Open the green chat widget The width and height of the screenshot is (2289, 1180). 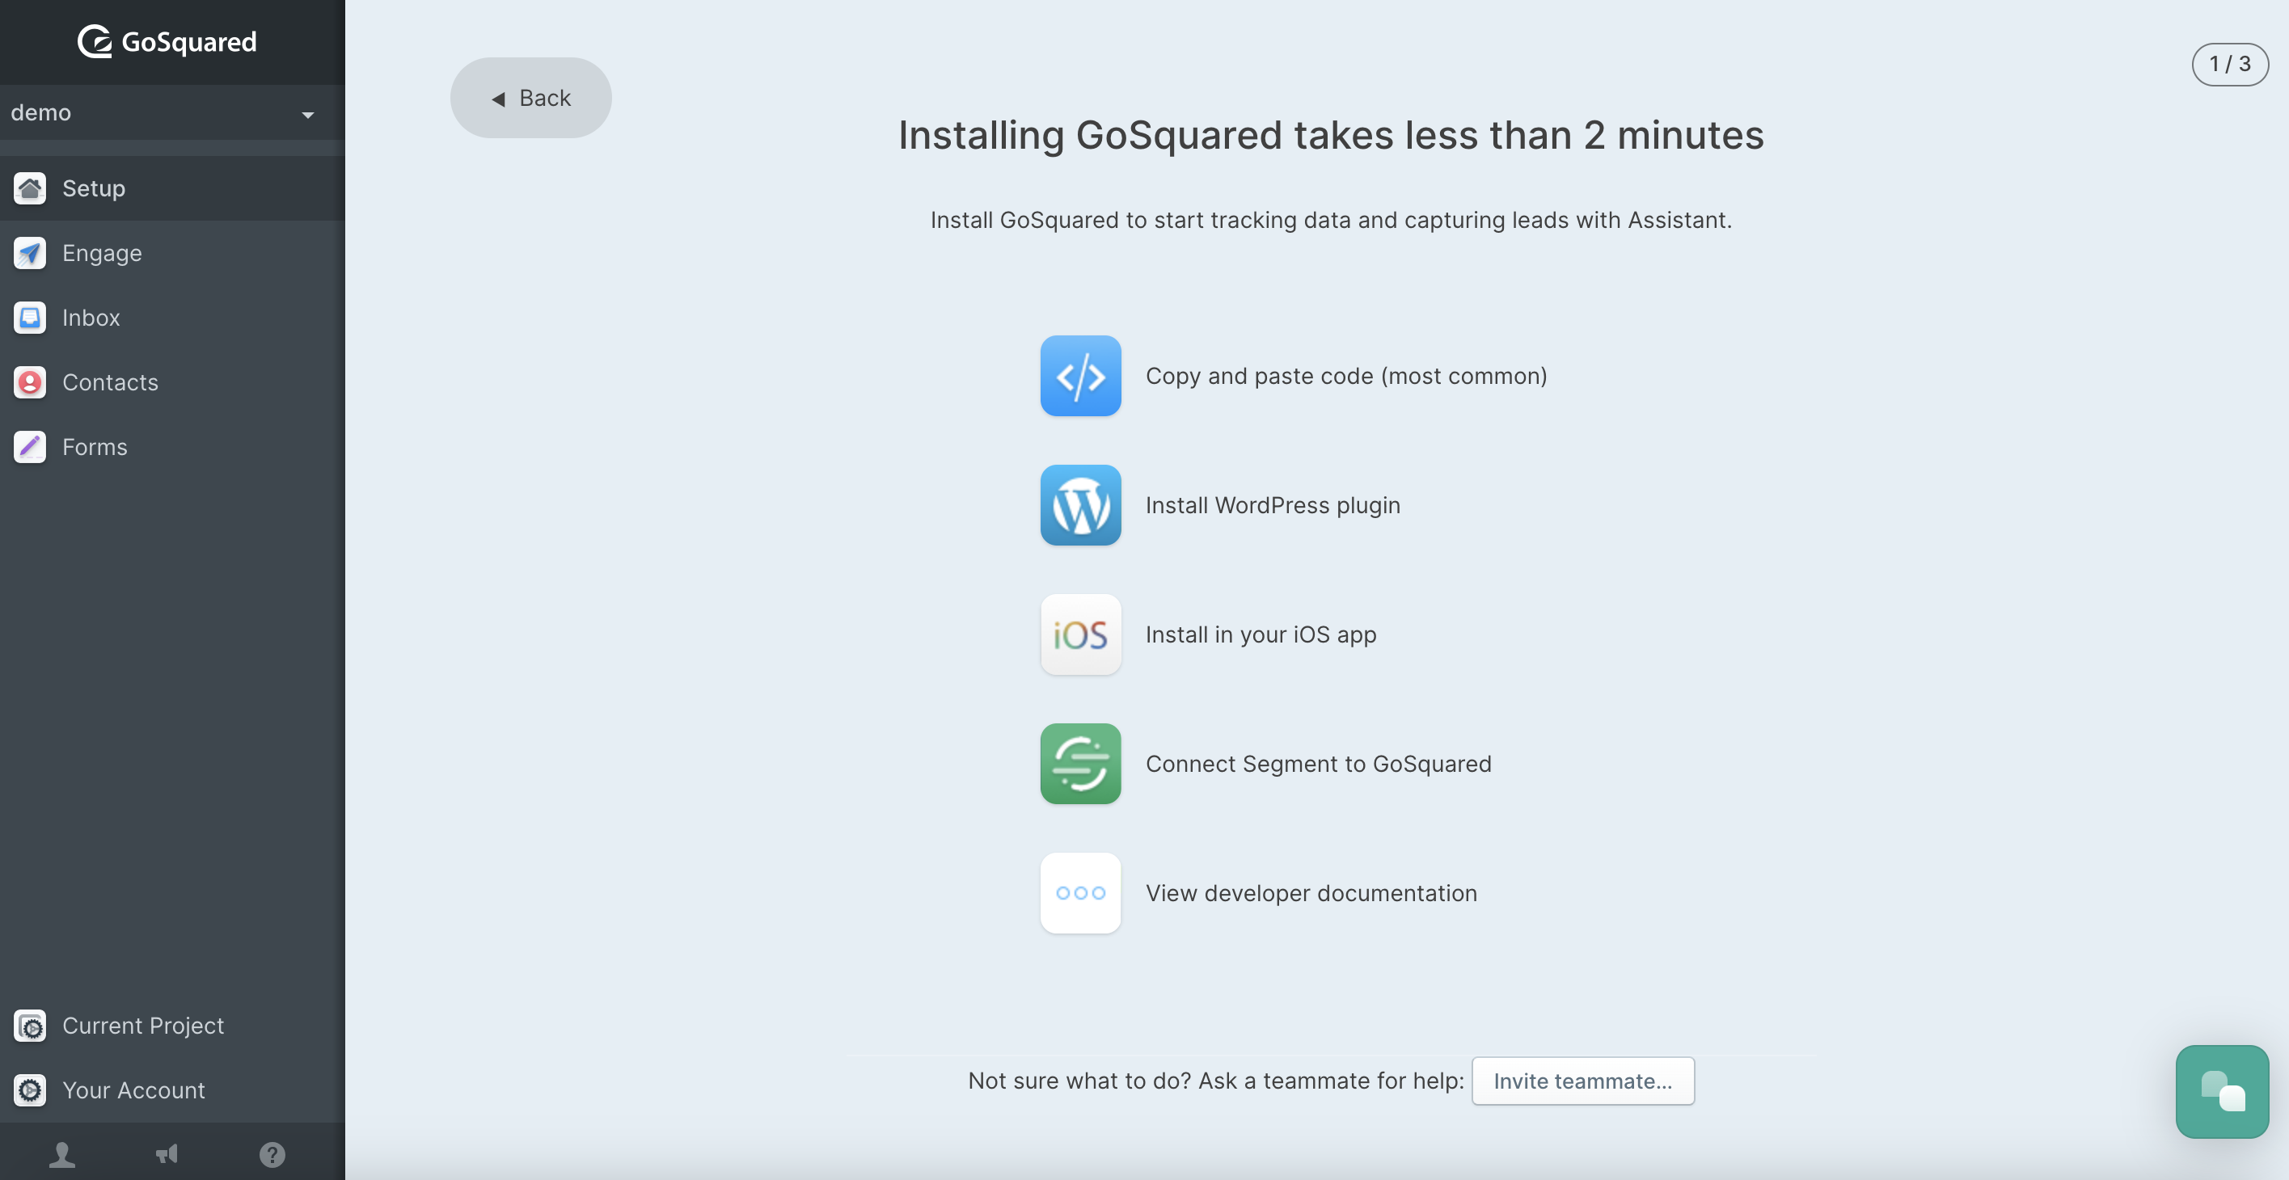2221,1092
